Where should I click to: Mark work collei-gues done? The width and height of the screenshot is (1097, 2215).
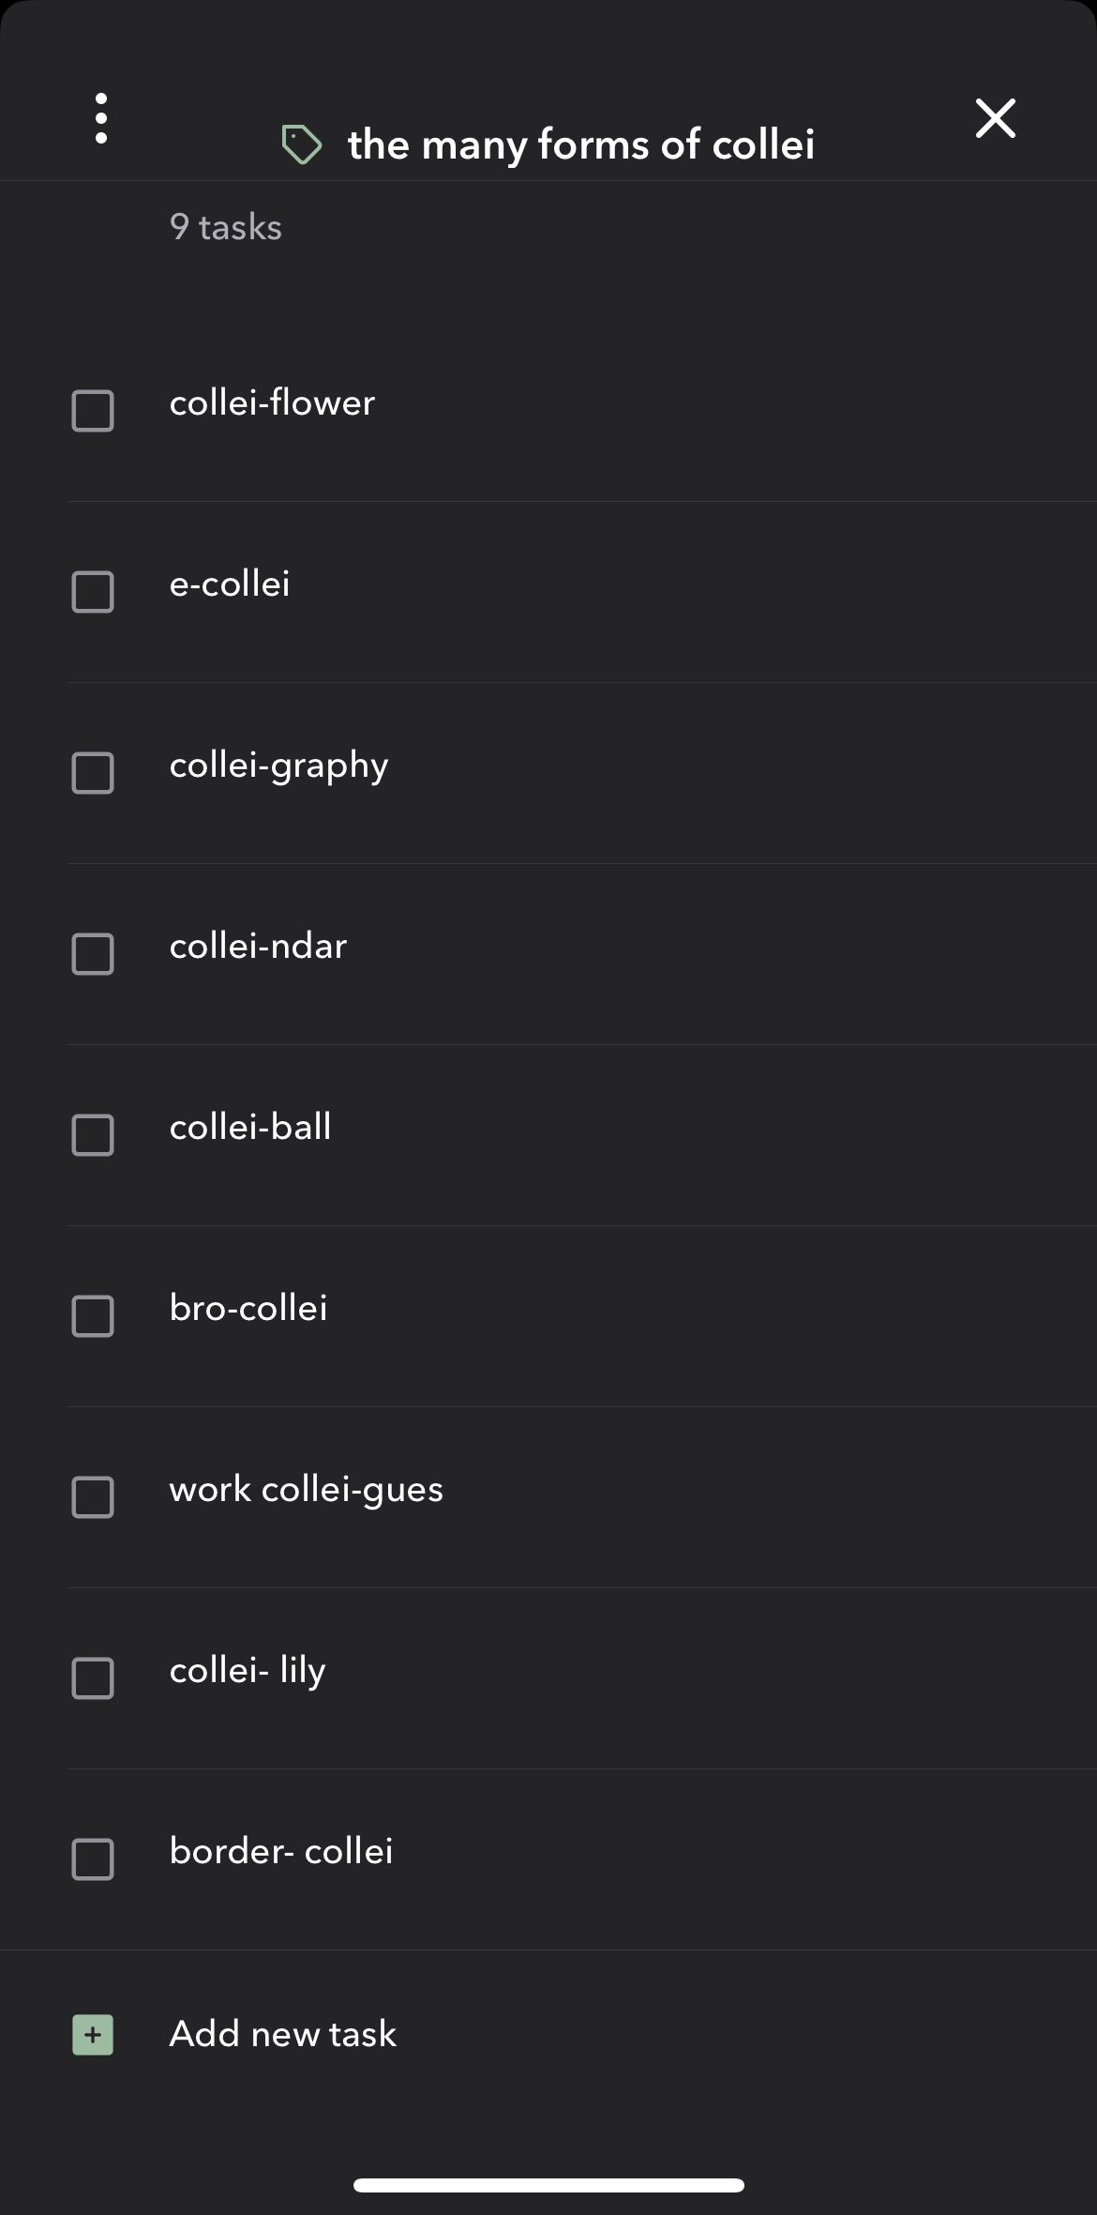93,1497
